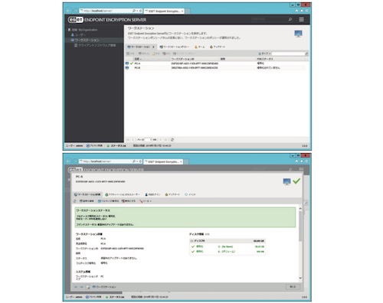
Task: Collapse the ディスク0 group
Action: click(191, 241)
